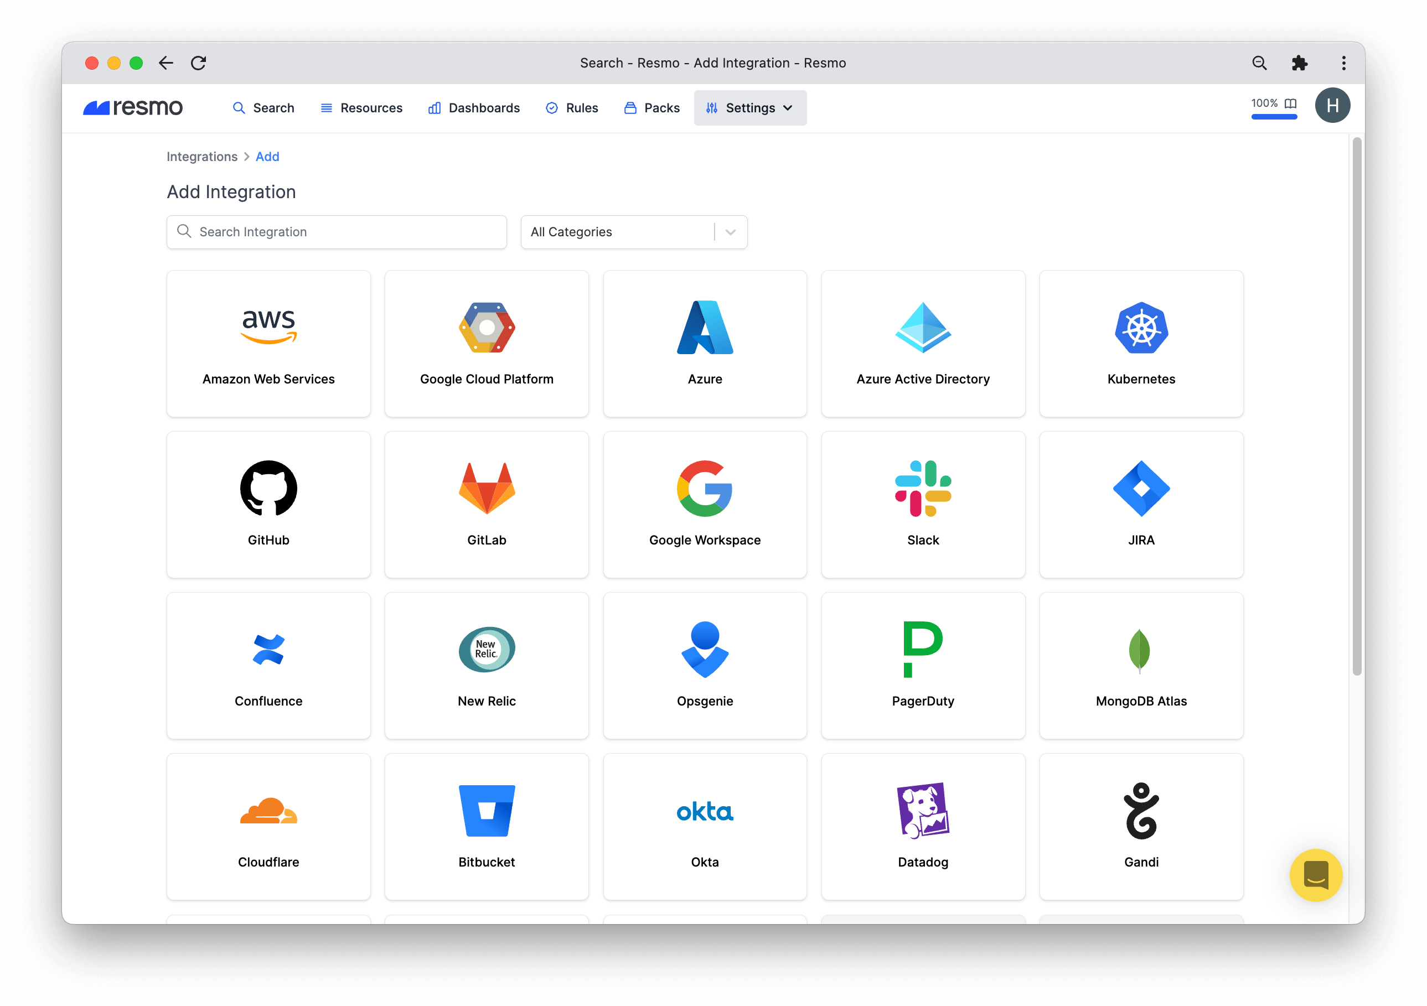Click the Google Workspace label
The width and height of the screenshot is (1427, 1006).
pos(705,540)
